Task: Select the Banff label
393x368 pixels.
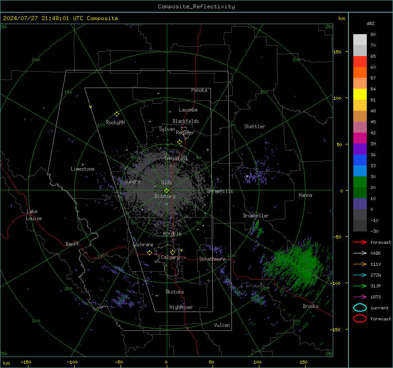Action: point(72,244)
